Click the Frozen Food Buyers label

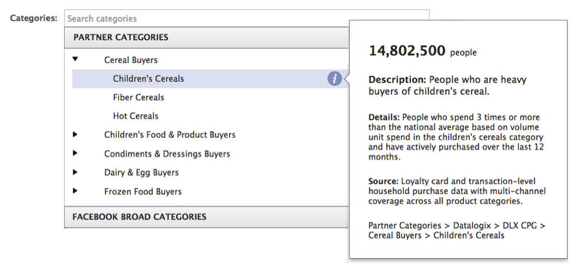tap(143, 192)
